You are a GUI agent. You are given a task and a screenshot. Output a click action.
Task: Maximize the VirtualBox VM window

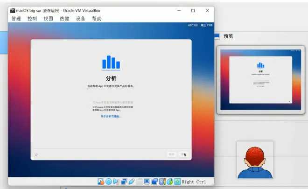click(x=193, y=11)
